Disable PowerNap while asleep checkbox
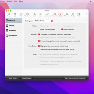94x94 pixels. [x=39, y=34]
